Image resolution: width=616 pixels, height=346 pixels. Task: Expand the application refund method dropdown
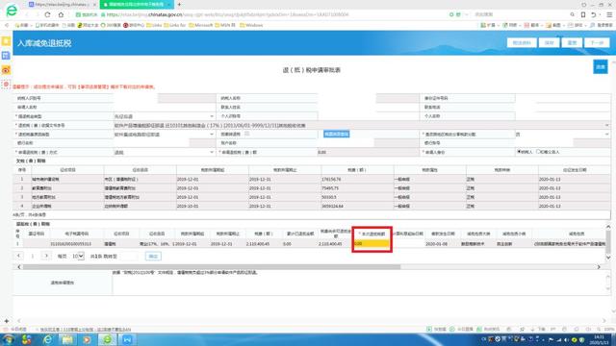click(x=165, y=152)
